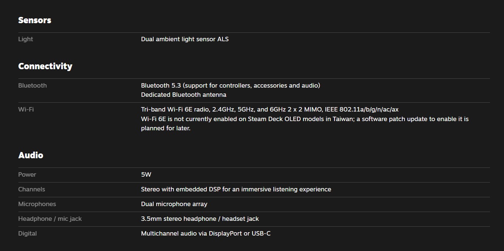Click the Bluetooth 5.3 support description
Viewport: 504px width, 251px height.
pyautogui.click(x=230, y=85)
